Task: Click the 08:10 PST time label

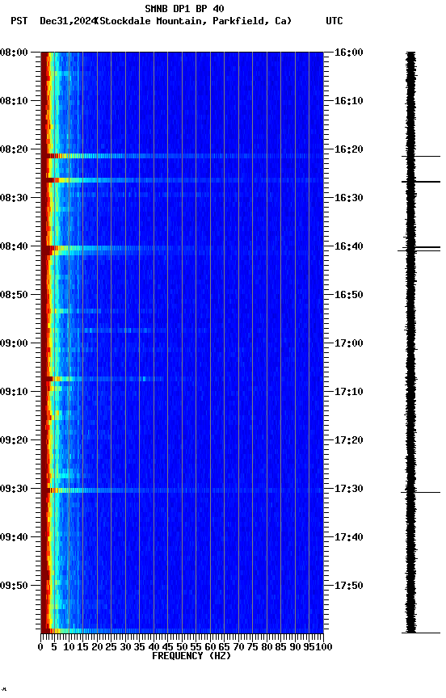Action: point(14,101)
